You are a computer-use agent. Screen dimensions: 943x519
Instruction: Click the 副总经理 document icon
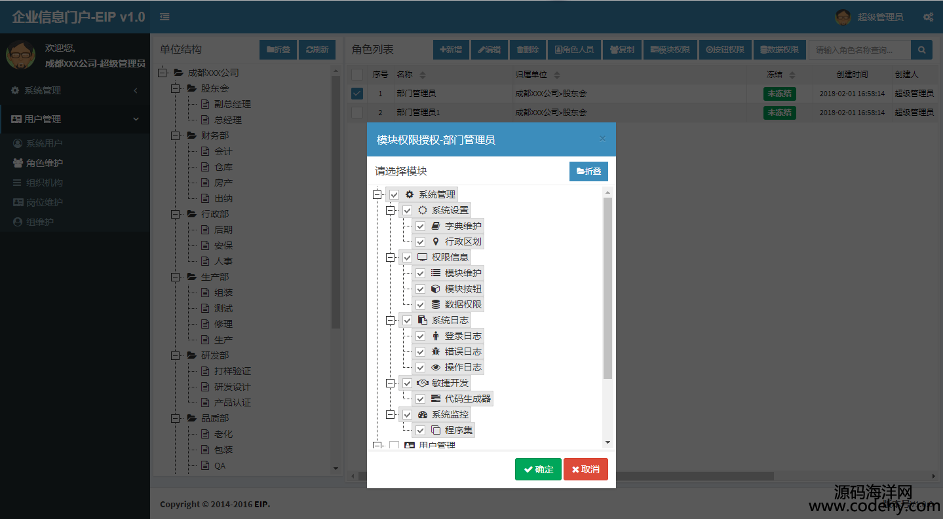(x=205, y=104)
